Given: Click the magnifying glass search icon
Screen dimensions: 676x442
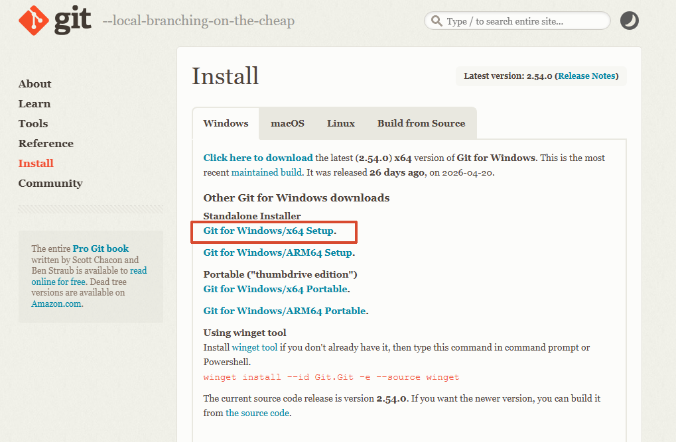Looking at the screenshot, I should [x=437, y=21].
